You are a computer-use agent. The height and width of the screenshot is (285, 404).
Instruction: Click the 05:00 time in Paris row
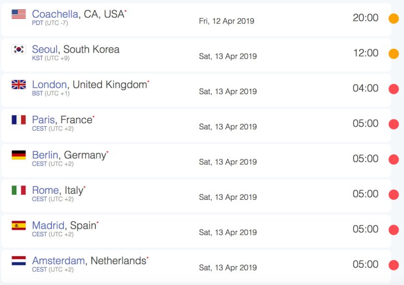point(365,123)
